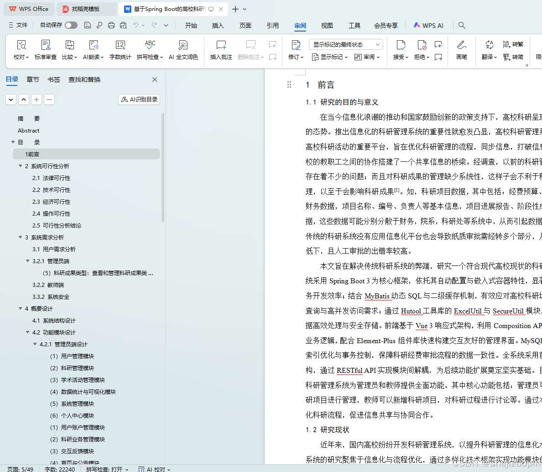Click the print icon in quick toolbar
Viewport: 542px width, 472px height.
pyautogui.click(x=111, y=25)
